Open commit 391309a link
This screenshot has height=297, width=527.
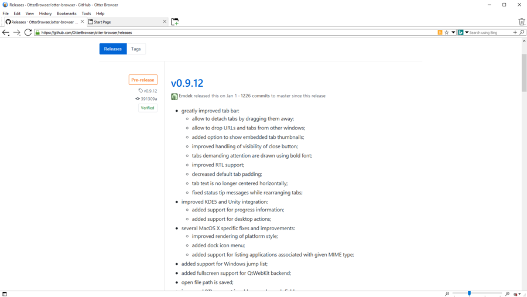click(x=149, y=99)
